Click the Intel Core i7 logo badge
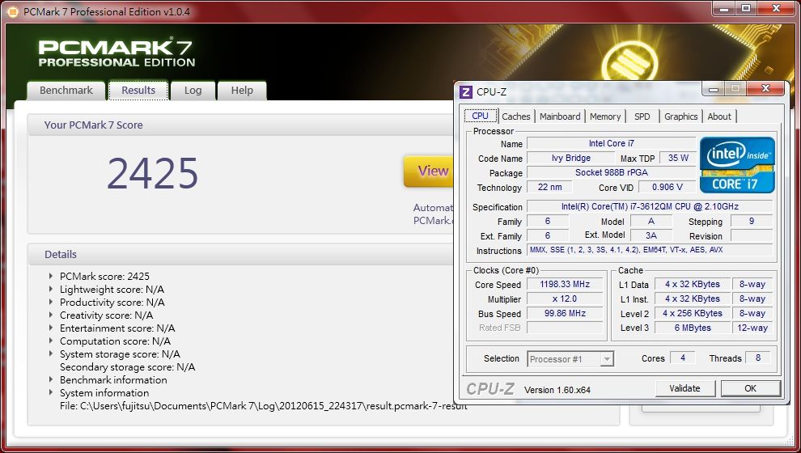Screen dimensions: 801x453 (x=737, y=165)
